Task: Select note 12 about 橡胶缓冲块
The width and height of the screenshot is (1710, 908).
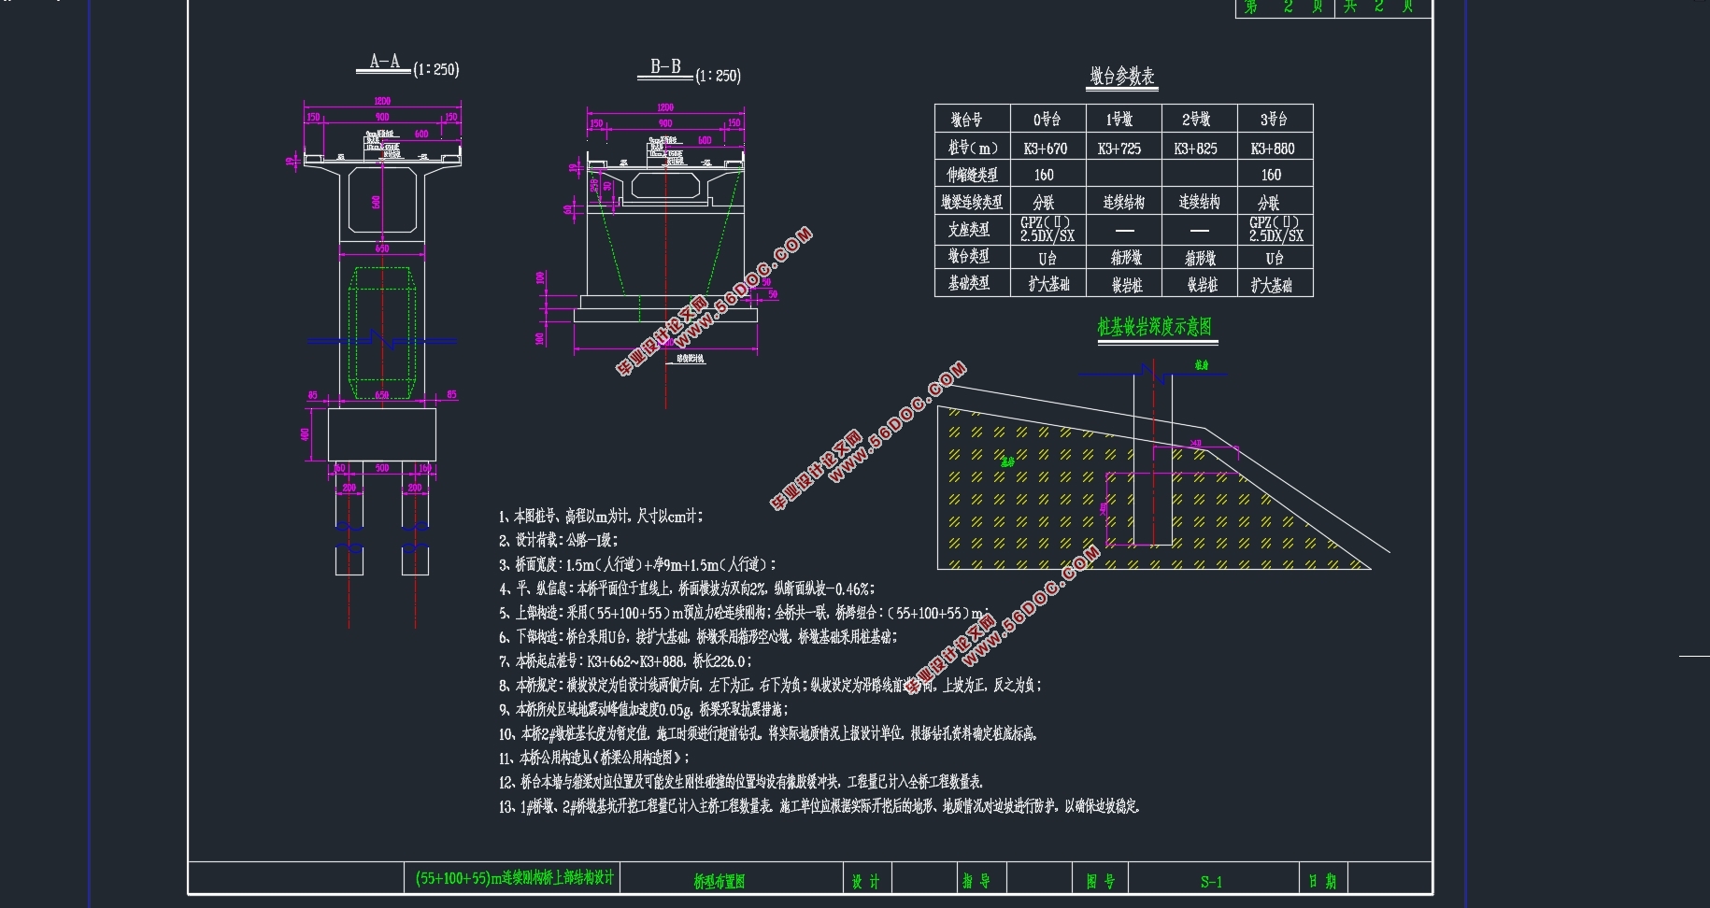Action: pyautogui.click(x=741, y=782)
